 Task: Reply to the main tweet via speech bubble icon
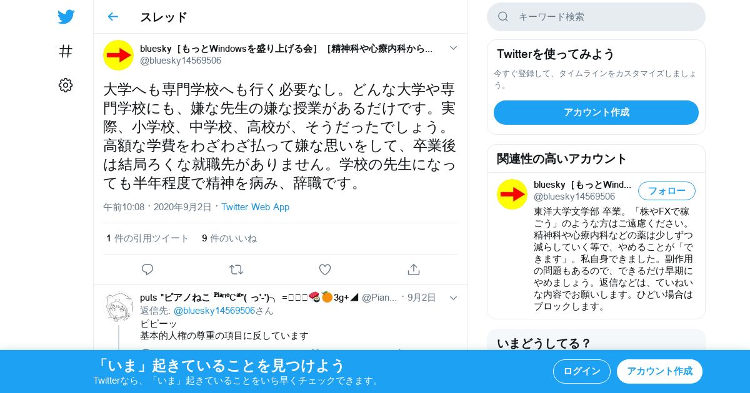coord(147,269)
